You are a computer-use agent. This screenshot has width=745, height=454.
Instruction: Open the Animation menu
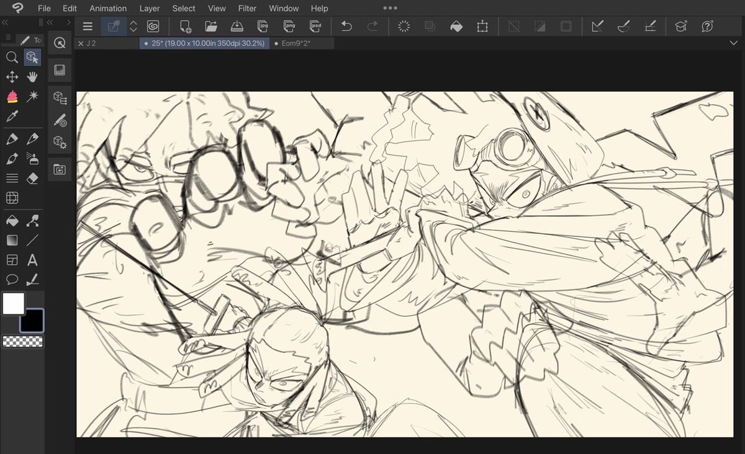[x=108, y=8]
